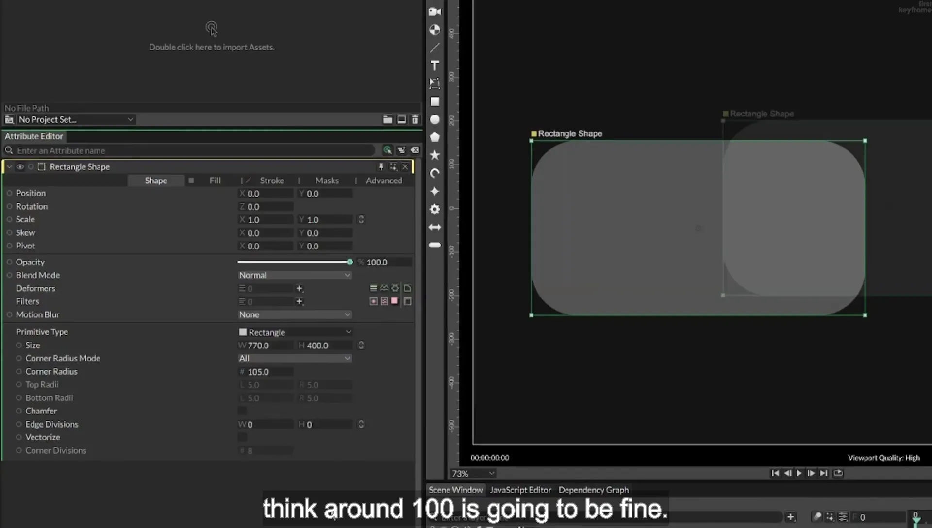
Task: Open the JavaScript Editor tab
Action: pyautogui.click(x=520, y=490)
